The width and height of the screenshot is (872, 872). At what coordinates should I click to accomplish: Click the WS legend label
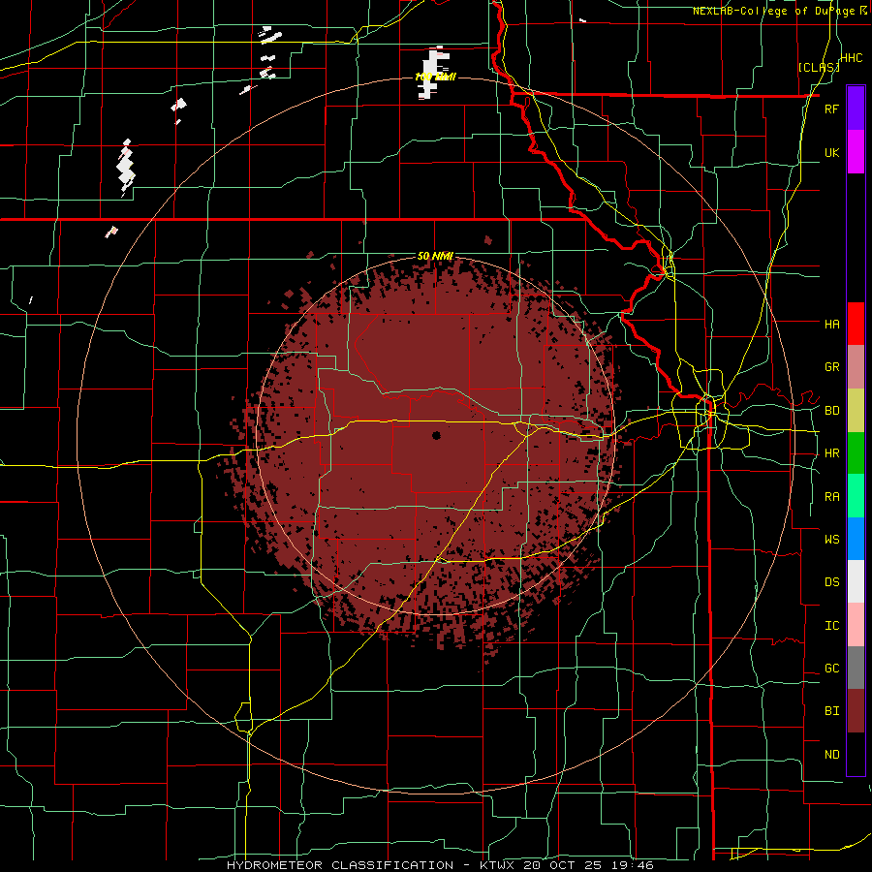pos(831,539)
